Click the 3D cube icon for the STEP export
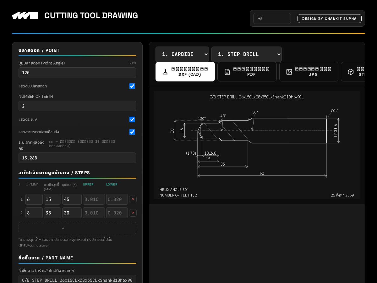This screenshot has height=283, width=377. coord(351,72)
